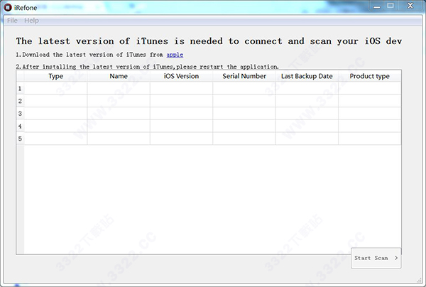Select the Type column header
Viewport: 426px width, 287px height.
pos(55,76)
